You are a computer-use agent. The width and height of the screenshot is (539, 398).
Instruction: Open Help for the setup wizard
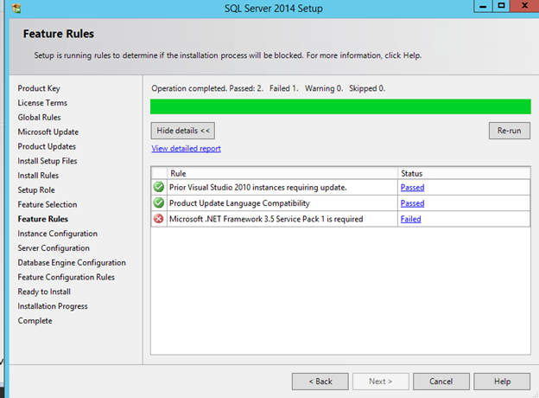pyautogui.click(x=502, y=382)
